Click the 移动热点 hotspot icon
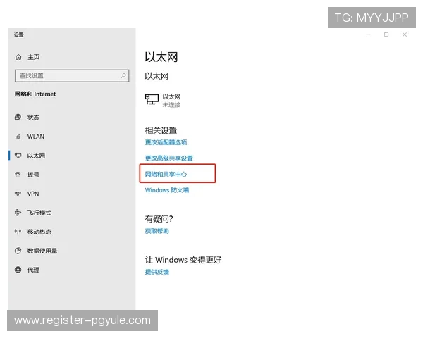The image size is (423, 338). (18, 232)
